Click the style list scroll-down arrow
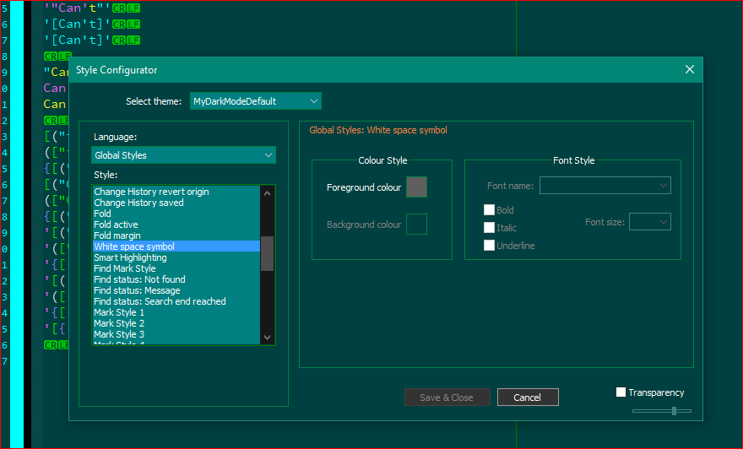 268,338
